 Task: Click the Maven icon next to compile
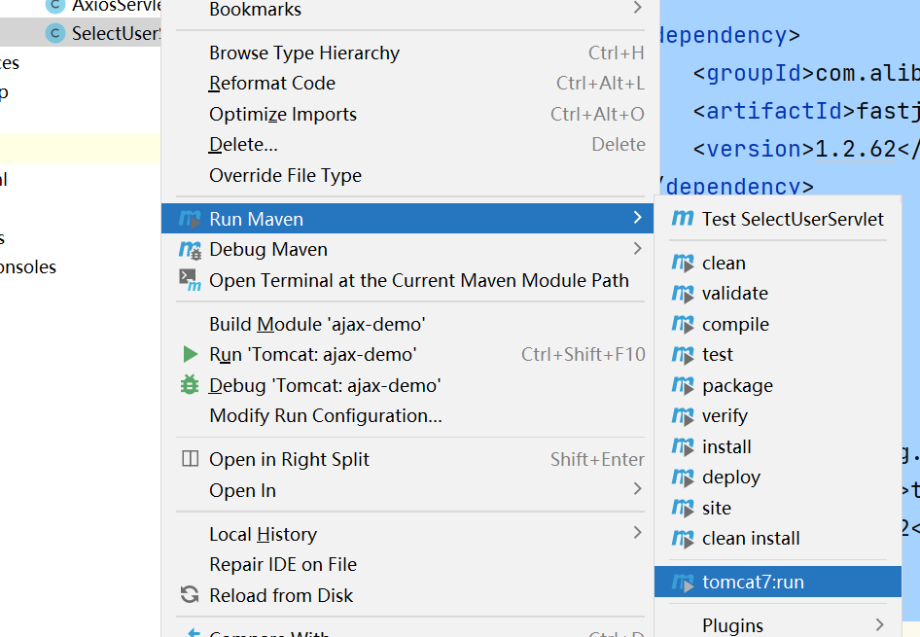click(x=683, y=324)
